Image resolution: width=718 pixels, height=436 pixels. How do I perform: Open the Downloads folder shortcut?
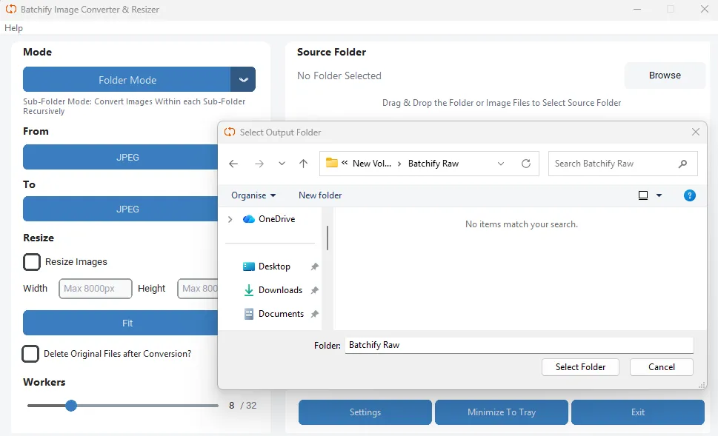[280, 289]
